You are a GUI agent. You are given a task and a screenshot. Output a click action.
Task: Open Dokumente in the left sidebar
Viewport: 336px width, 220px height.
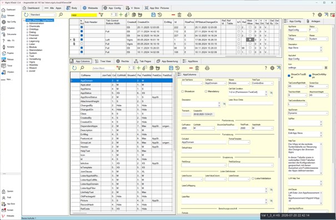8,34
